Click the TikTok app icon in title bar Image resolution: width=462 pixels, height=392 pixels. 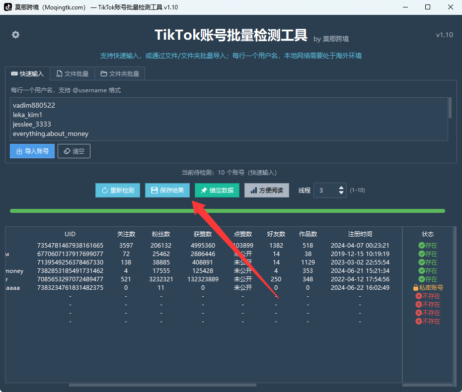[x=8, y=7]
